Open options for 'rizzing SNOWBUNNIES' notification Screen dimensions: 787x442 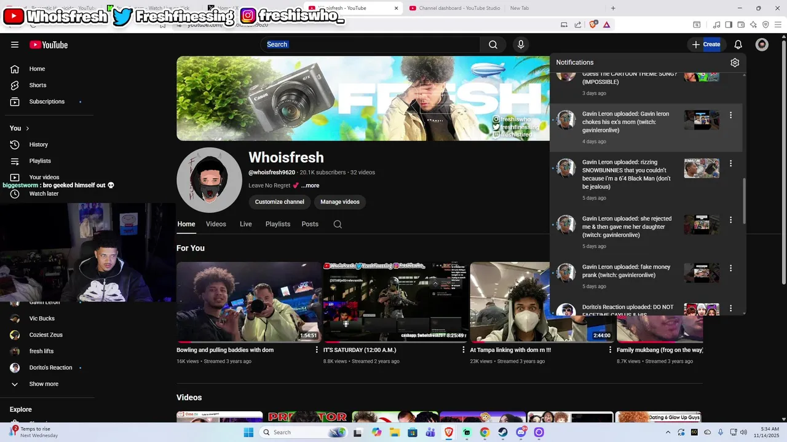pos(730,163)
